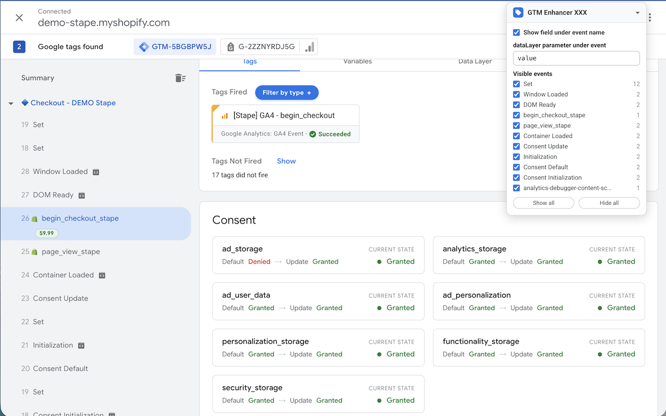This screenshot has height=416, width=666.
Task: Uncheck DOM Ready in Visible events
Action: 517,105
